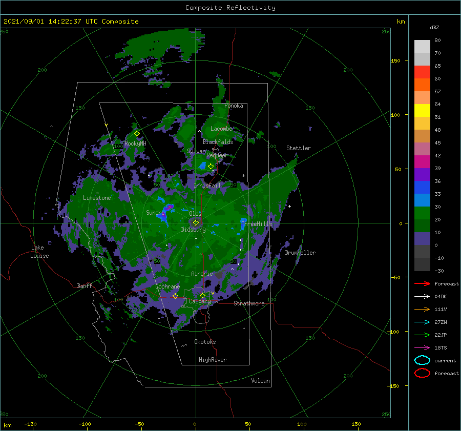Screen dimensions: 461x431
Task: Click the 'Didsbury' town label
Action: pos(194,230)
